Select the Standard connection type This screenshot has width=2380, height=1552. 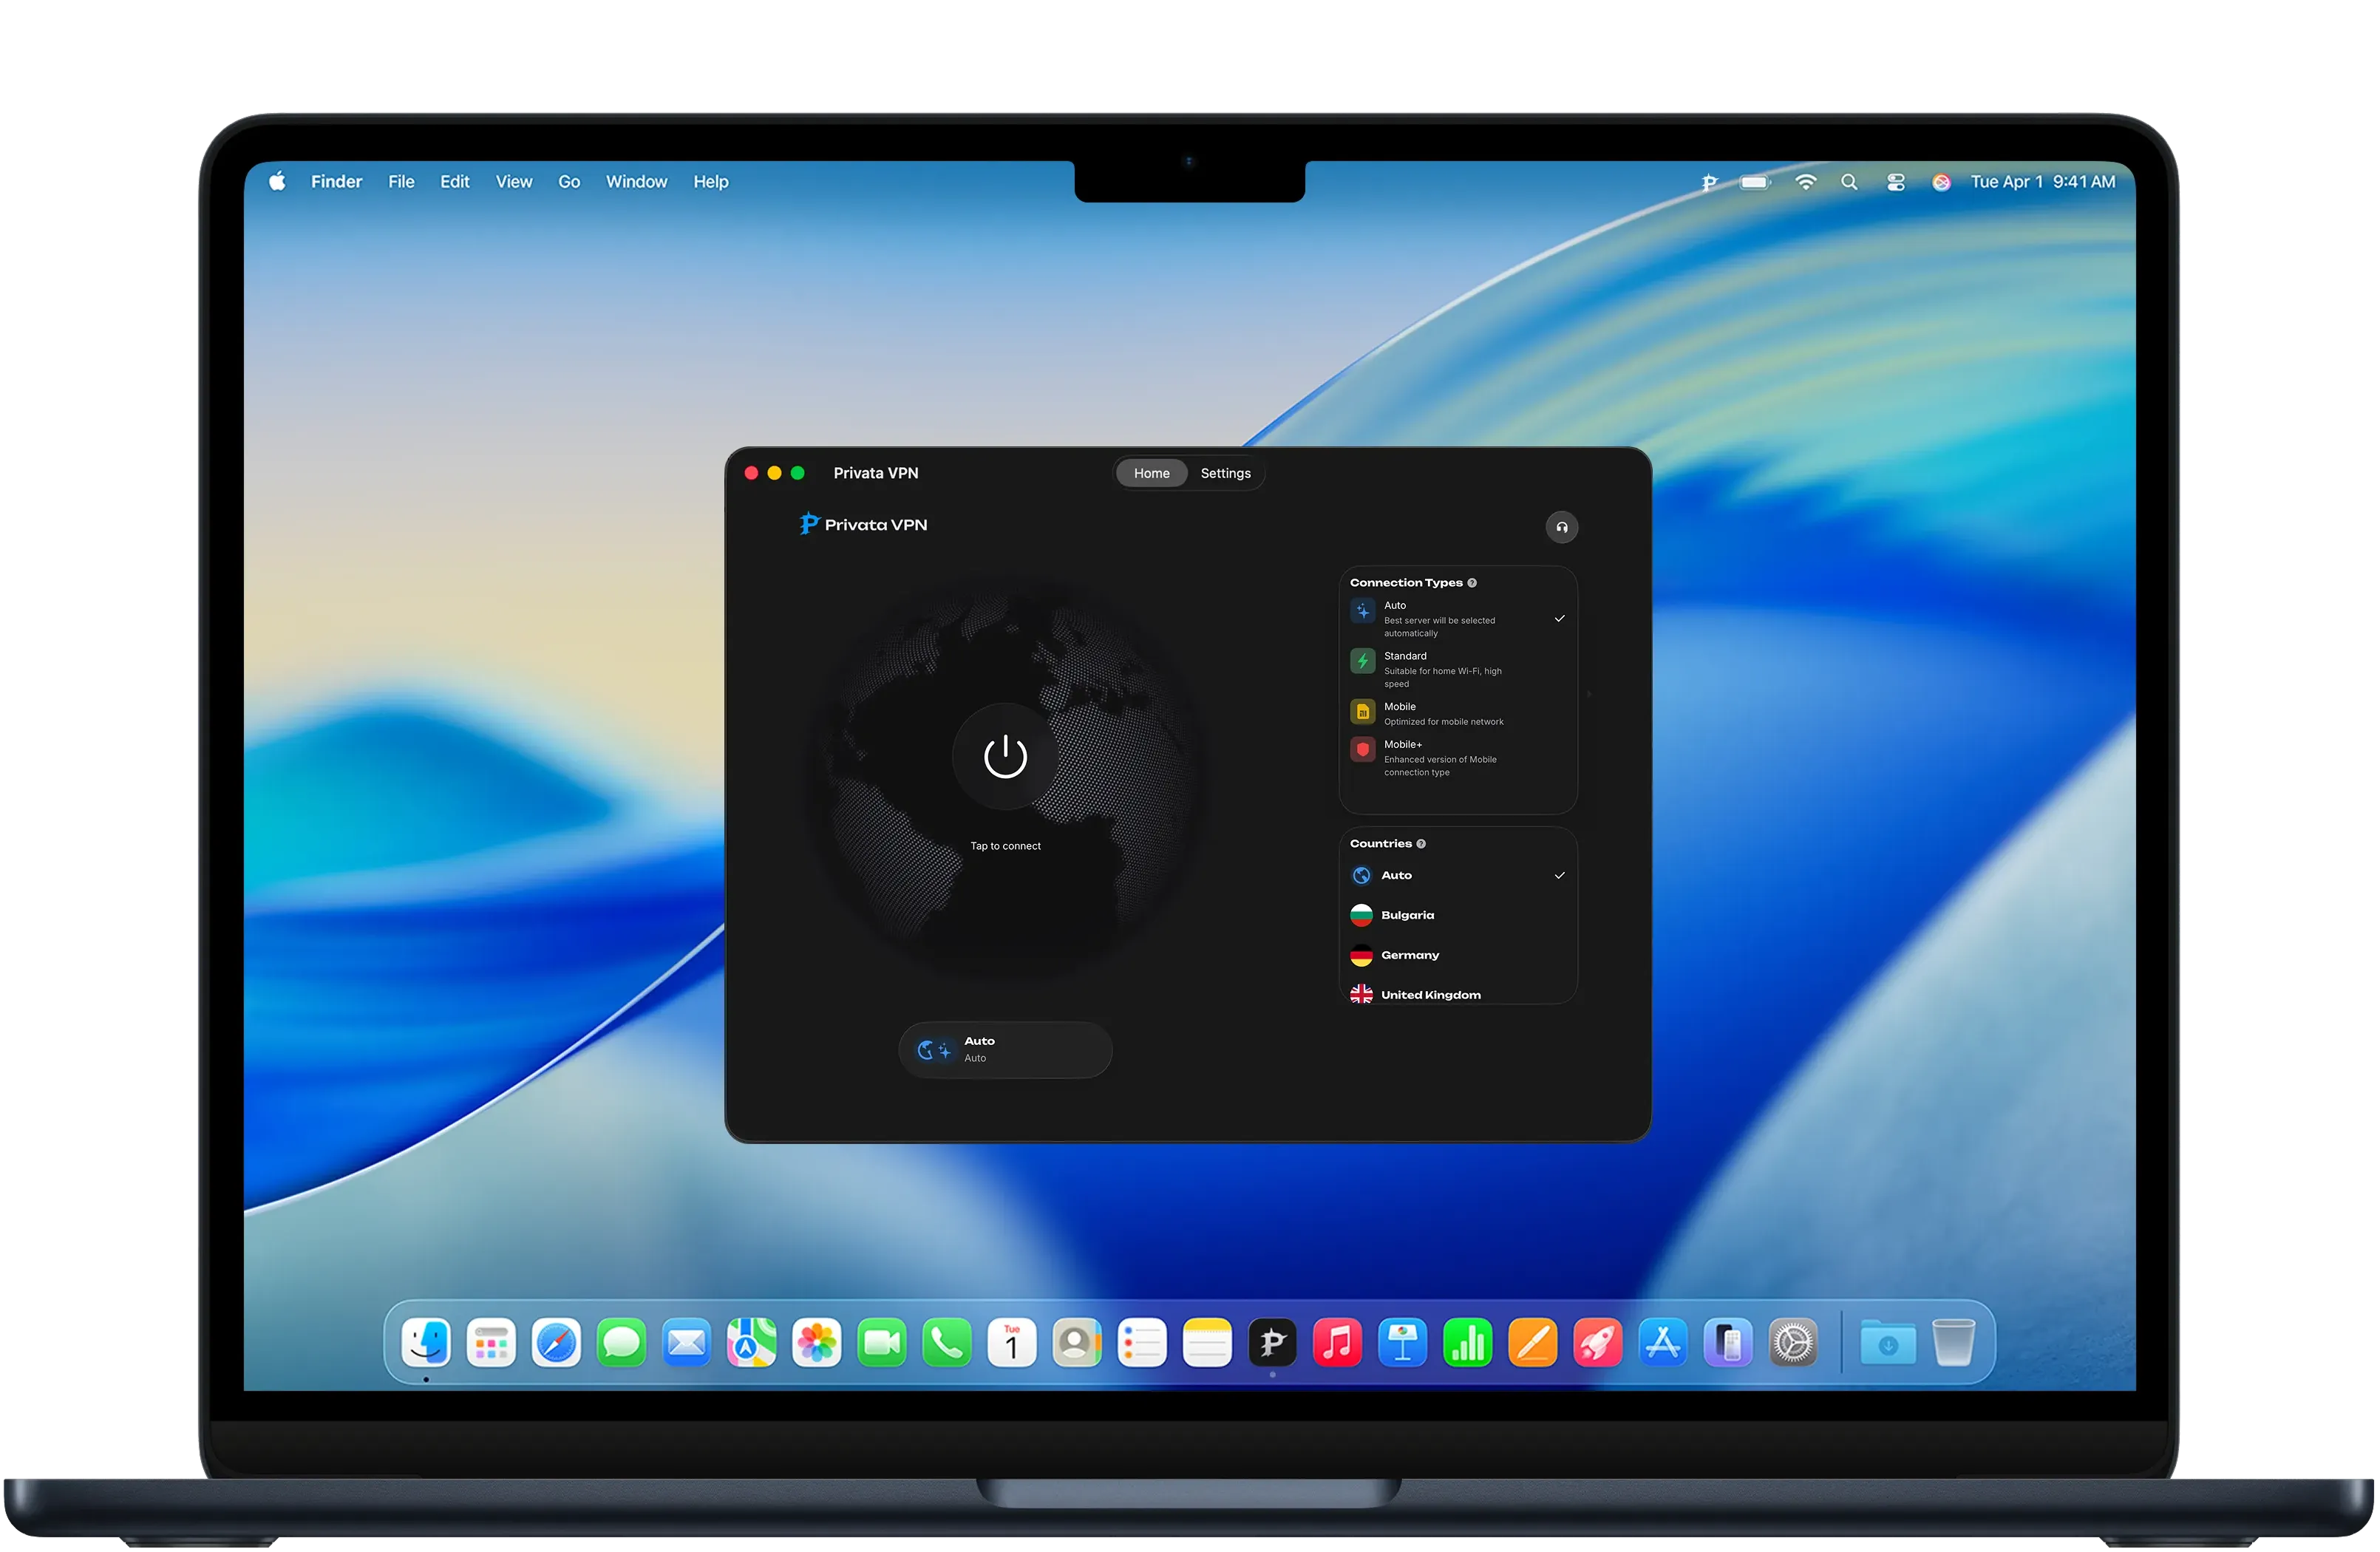[x=1440, y=669]
